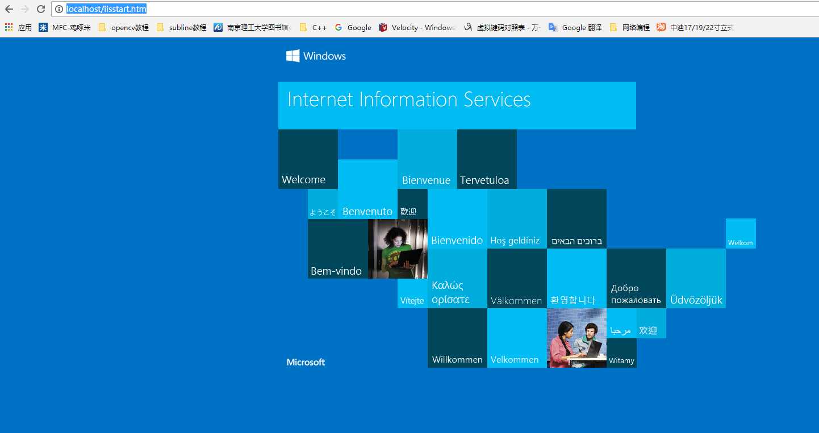Image resolution: width=819 pixels, height=433 pixels.
Task: Reload the page with the refresh icon
Action: pos(41,9)
